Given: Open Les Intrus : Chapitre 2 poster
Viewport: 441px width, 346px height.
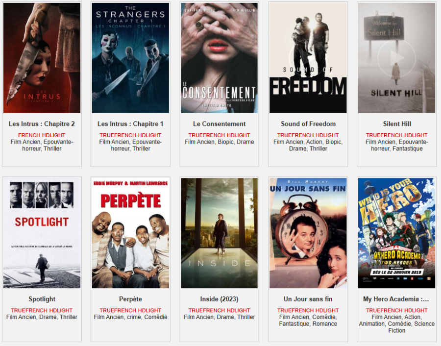Looking at the screenshot, I should click(42, 58).
